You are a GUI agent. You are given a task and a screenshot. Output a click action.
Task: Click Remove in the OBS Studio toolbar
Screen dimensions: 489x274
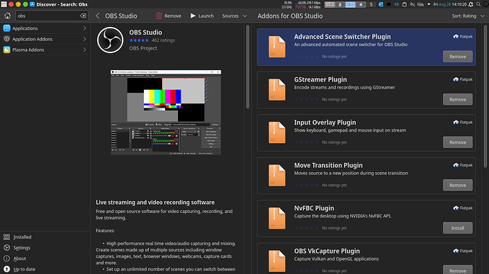pos(169,16)
